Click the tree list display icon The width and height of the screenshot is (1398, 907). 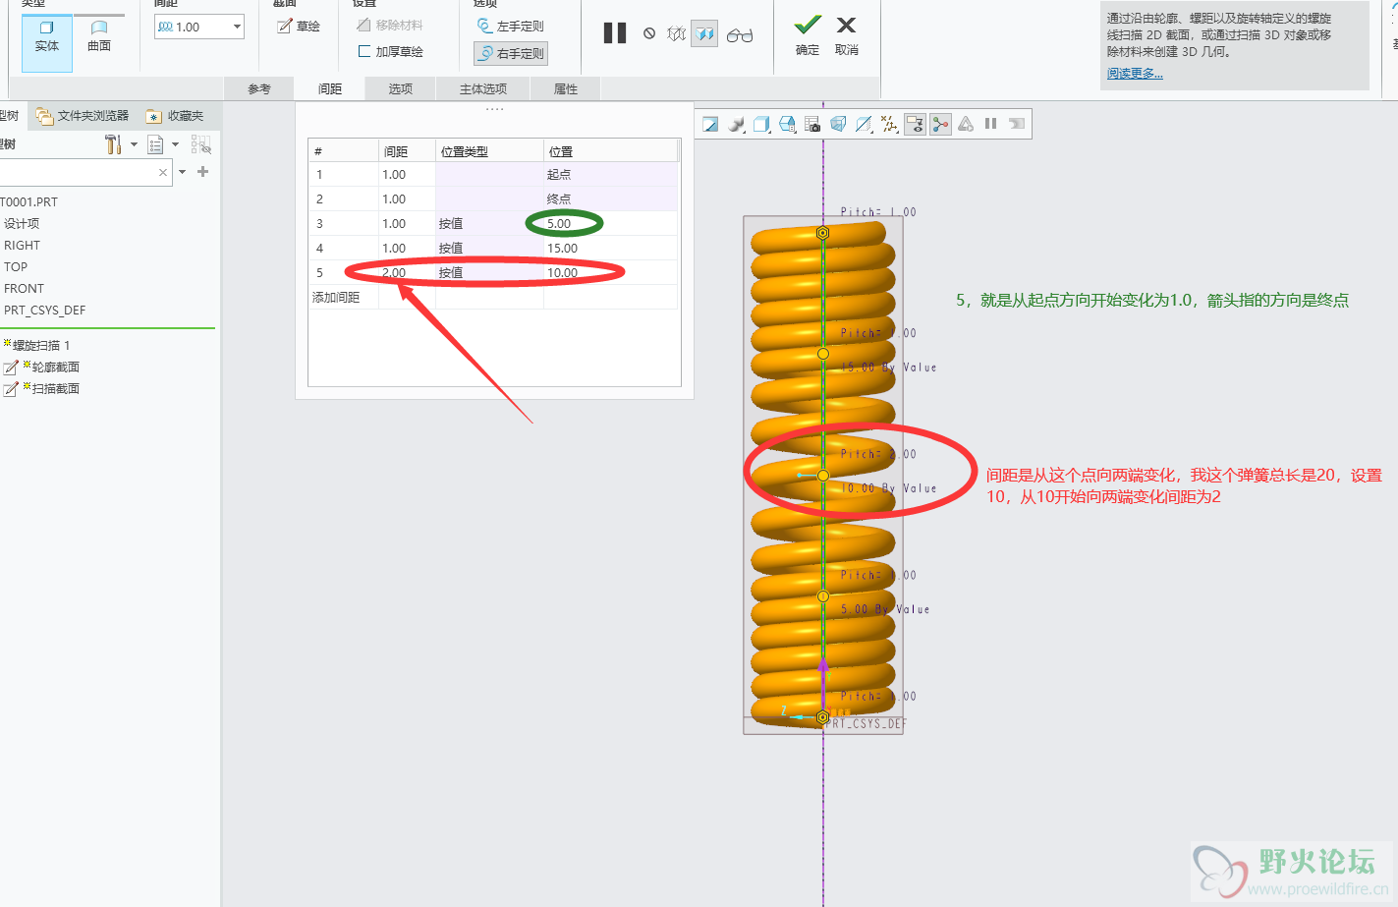(x=155, y=144)
